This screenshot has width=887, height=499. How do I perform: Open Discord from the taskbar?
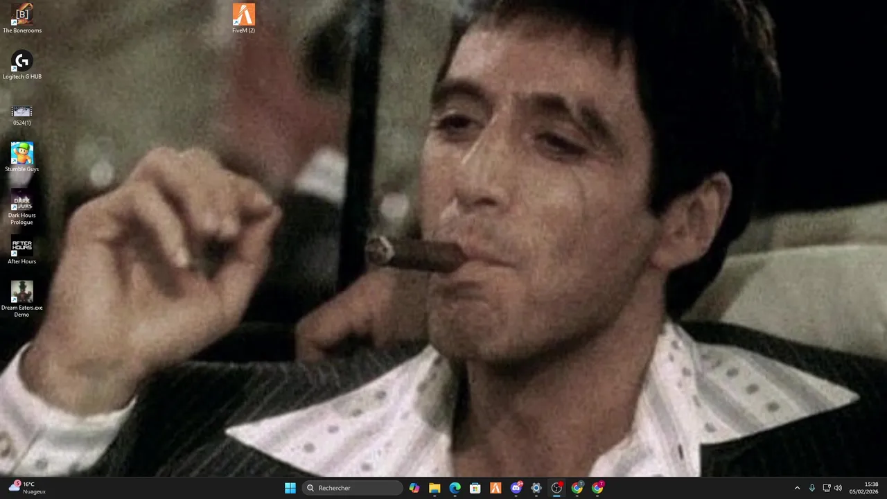[516, 488]
